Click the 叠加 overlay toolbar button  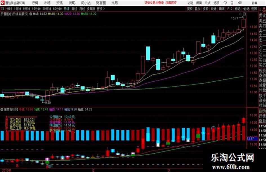198,9
